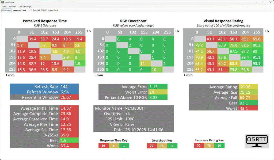Viewport: 274px width, 160px height.
Task: Click the Import Data button
Action: 53,10
